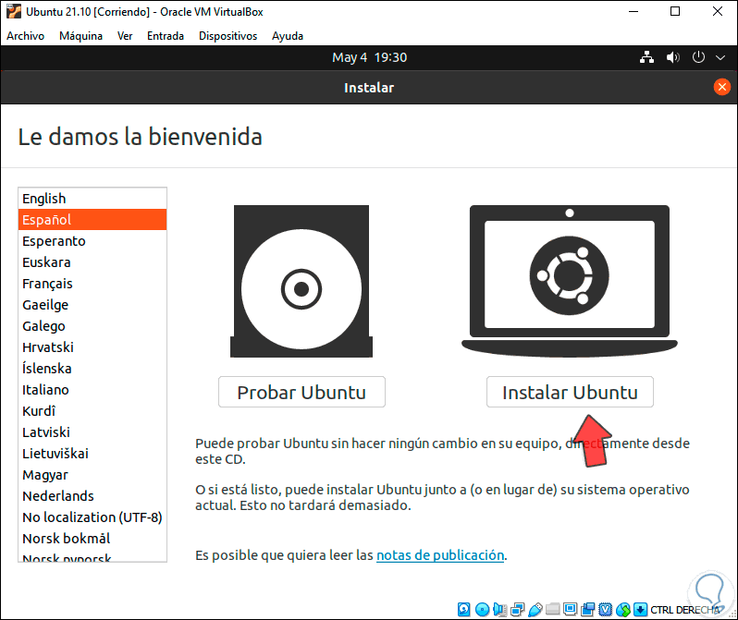Click the laptop Ubuntu logo image
Viewport: 738px width, 620px height.
[x=570, y=281]
